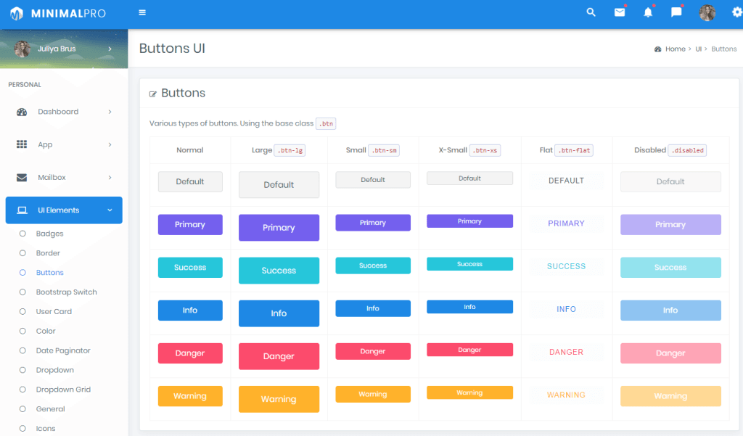Expand the Juliya Brus profile chevron
743x436 pixels.
110,49
